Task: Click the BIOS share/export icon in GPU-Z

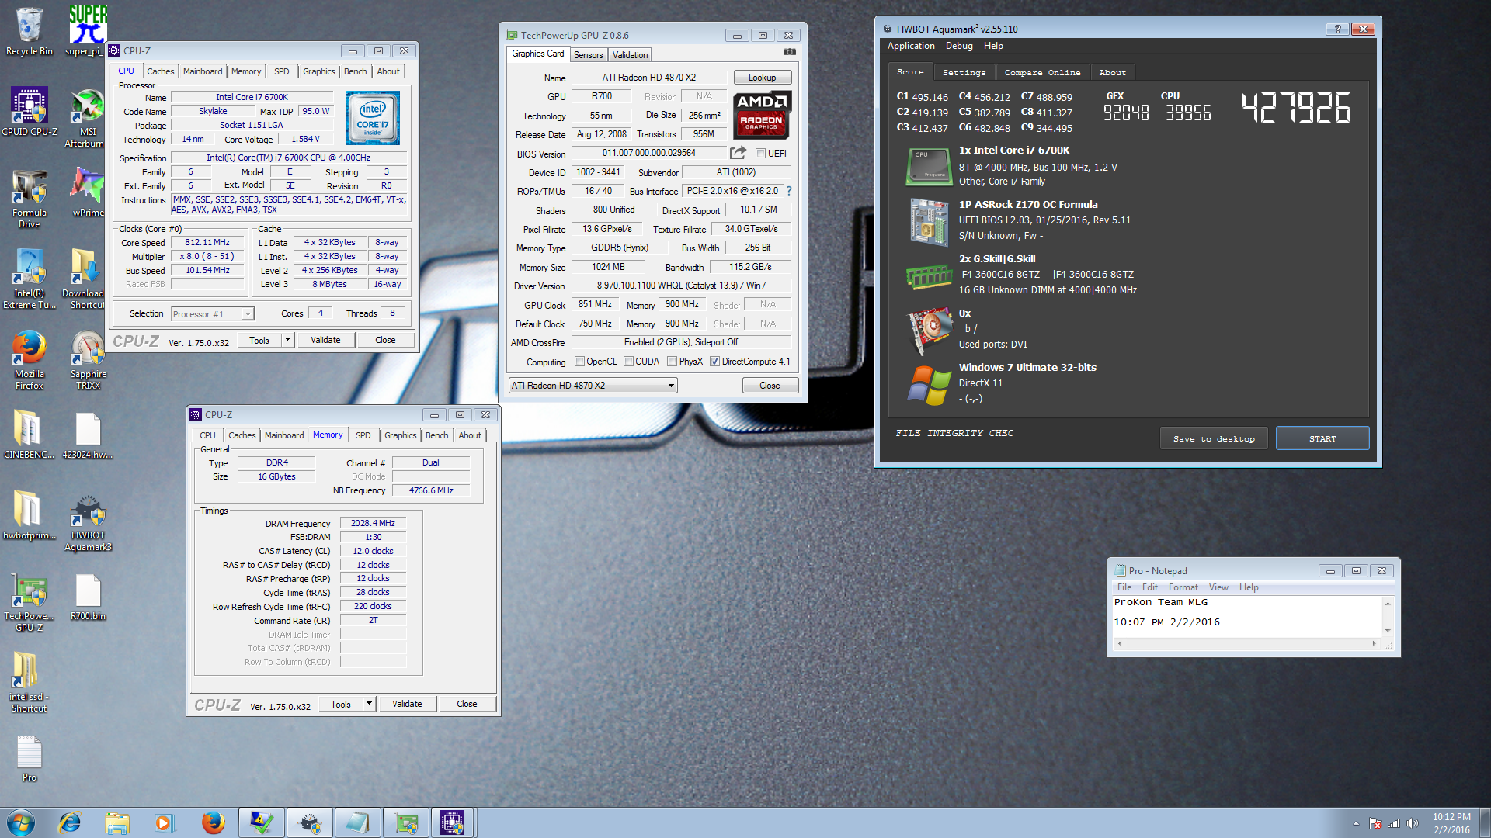Action: 738,153
